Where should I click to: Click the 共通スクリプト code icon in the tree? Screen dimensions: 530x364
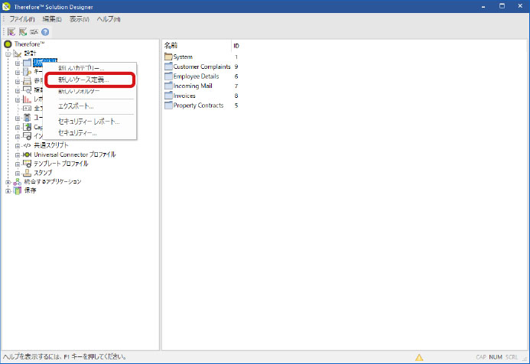point(27,145)
